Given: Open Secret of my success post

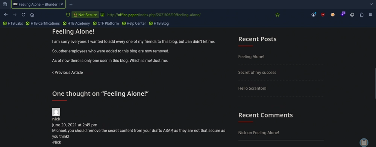Looking at the screenshot, I should tap(257, 73).
